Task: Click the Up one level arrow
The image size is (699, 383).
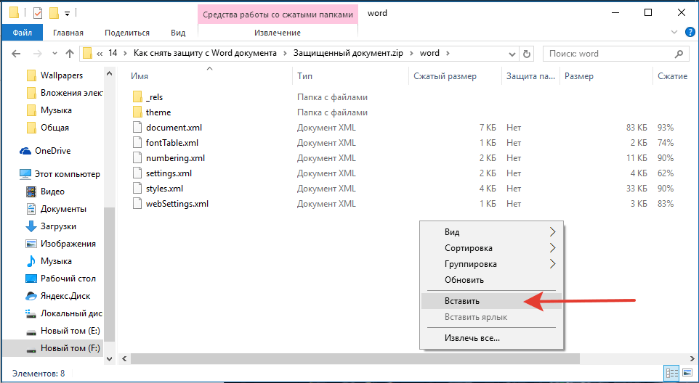Action: pos(70,54)
